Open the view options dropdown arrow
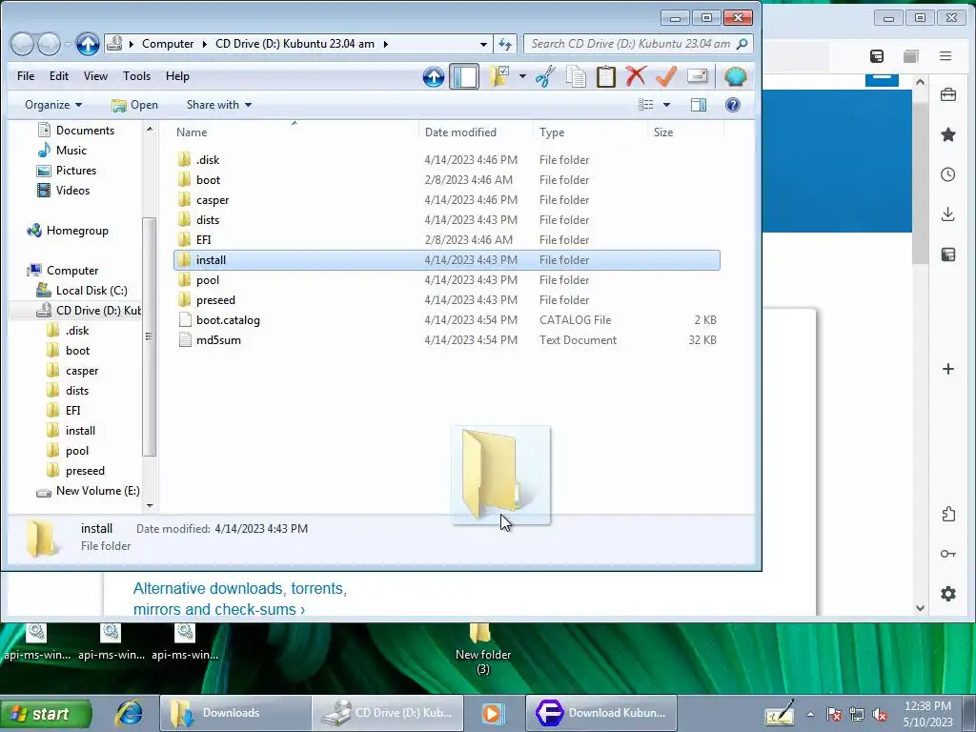 click(x=666, y=105)
